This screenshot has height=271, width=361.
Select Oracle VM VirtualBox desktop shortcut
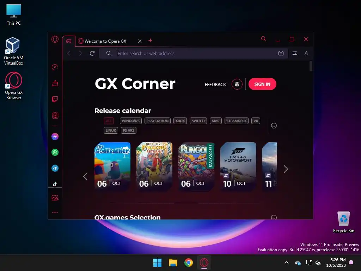[x=14, y=52]
